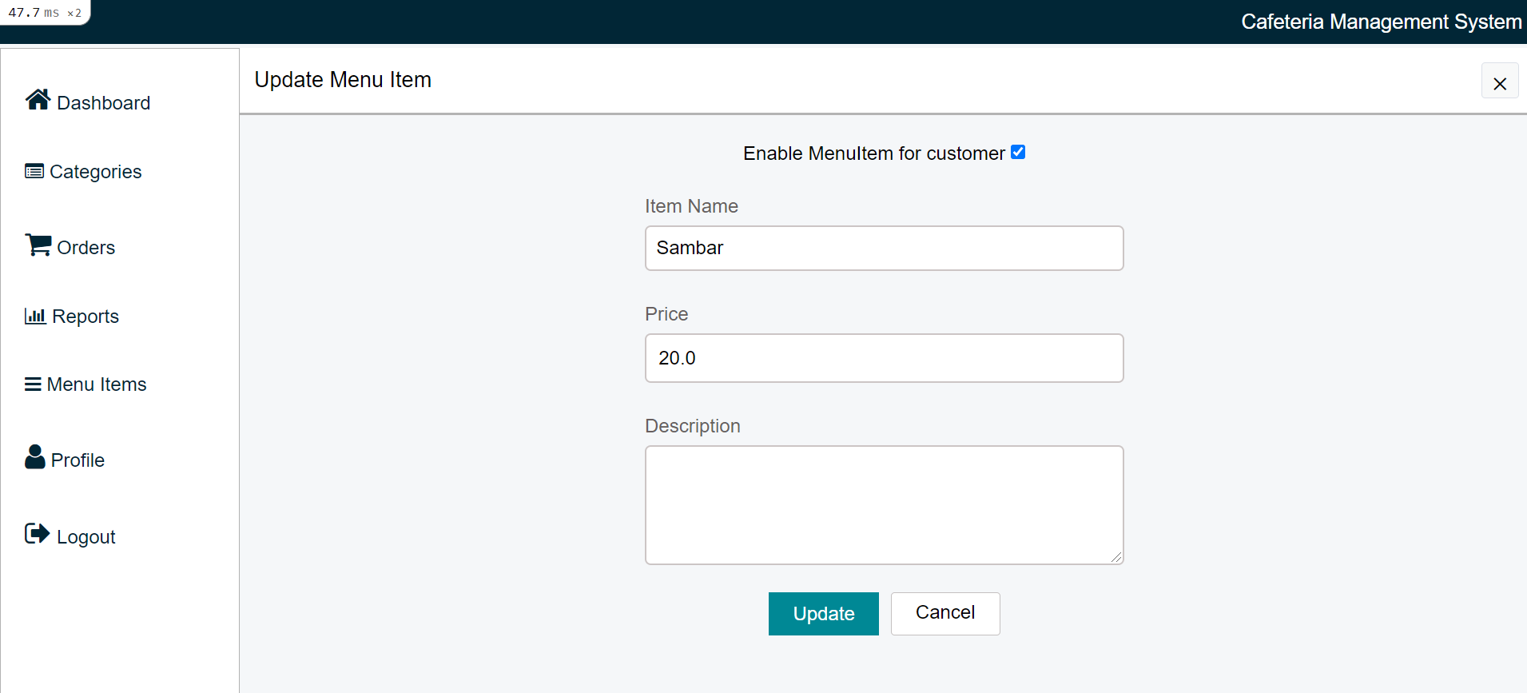
Task: Click the Categories list icon
Action: coord(34,171)
